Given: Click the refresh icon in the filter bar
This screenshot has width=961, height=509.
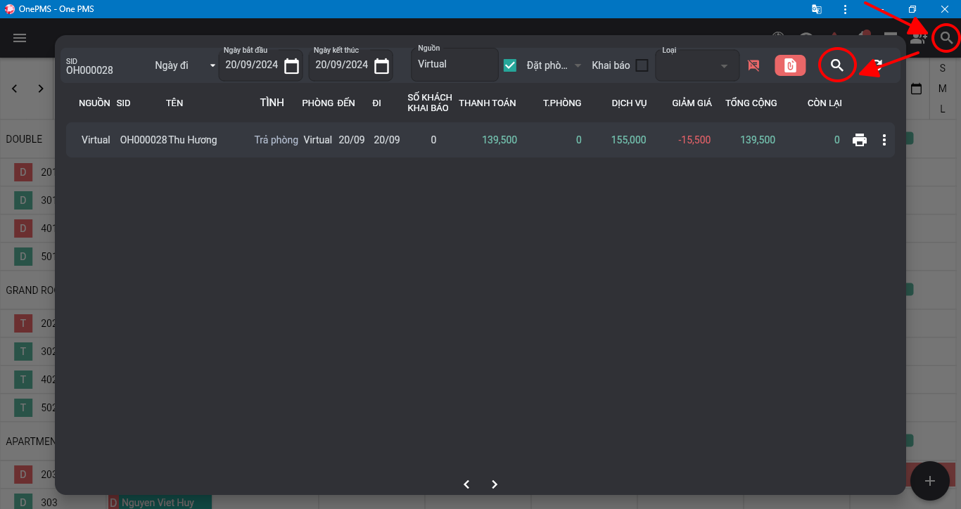Looking at the screenshot, I should tap(878, 65).
